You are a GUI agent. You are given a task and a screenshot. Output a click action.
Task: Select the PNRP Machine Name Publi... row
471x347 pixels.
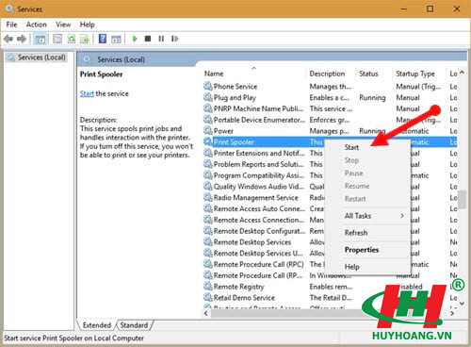click(330, 108)
